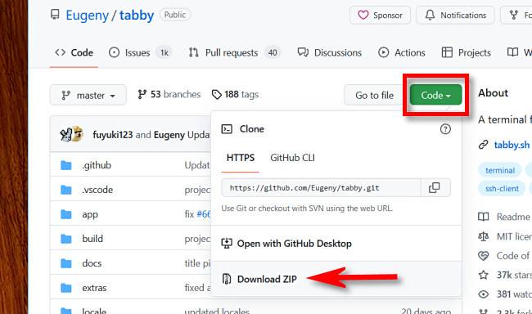Click the Issues circle icon

pos(114,52)
